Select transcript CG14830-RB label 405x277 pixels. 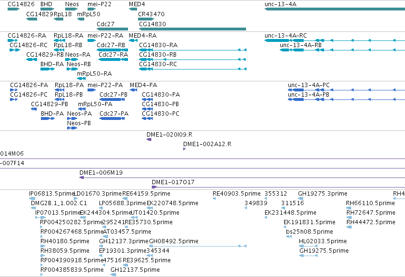coord(158,55)
